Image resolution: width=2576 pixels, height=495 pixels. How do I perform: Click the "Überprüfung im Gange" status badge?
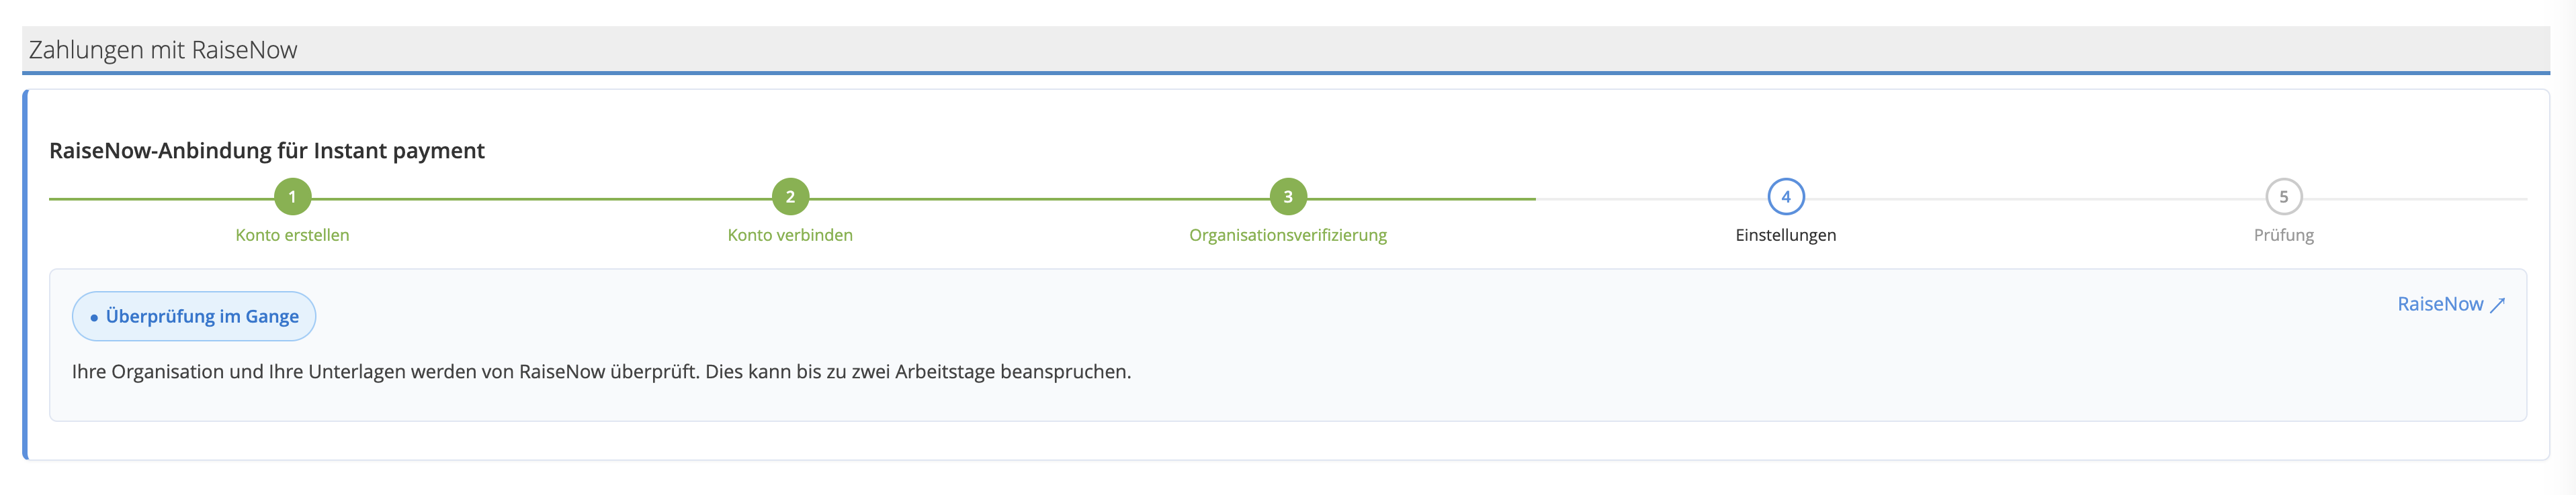coord(194,317)
